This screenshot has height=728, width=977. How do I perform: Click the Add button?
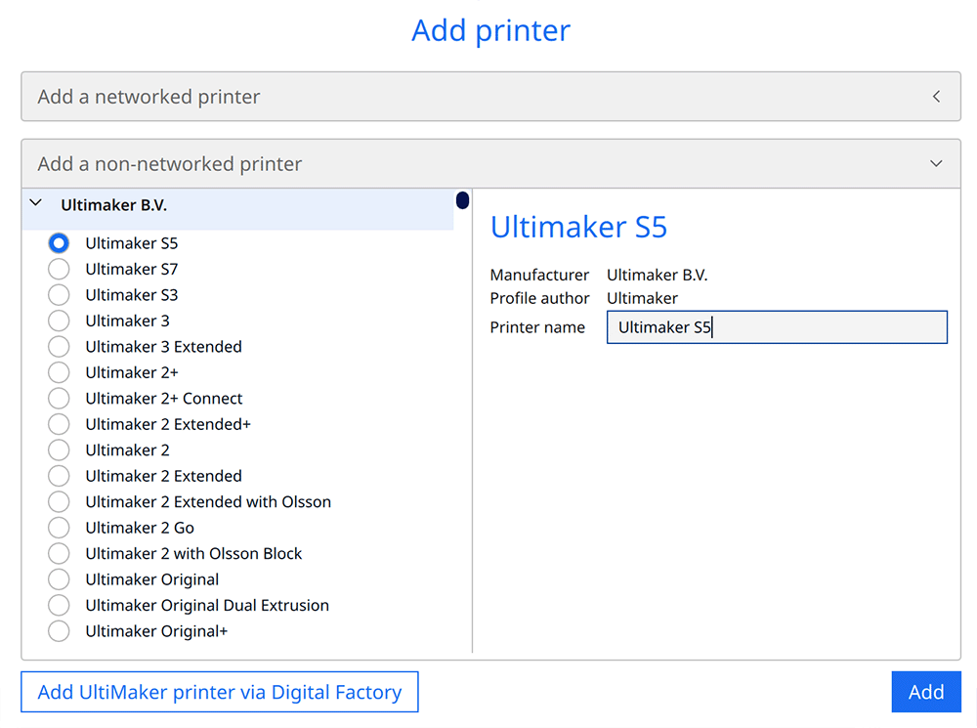925,692
